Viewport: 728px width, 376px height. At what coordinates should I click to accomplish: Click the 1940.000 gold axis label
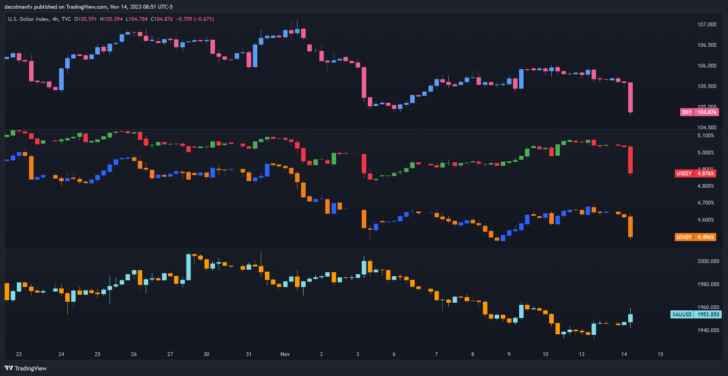coord(707,331)
